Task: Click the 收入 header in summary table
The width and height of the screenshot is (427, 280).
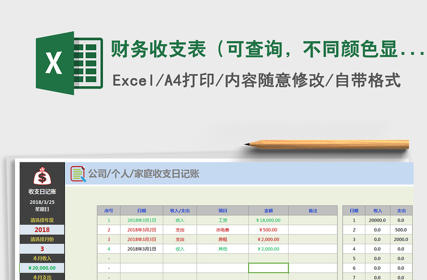Action: pyautogui.click(x=377, y=211)
